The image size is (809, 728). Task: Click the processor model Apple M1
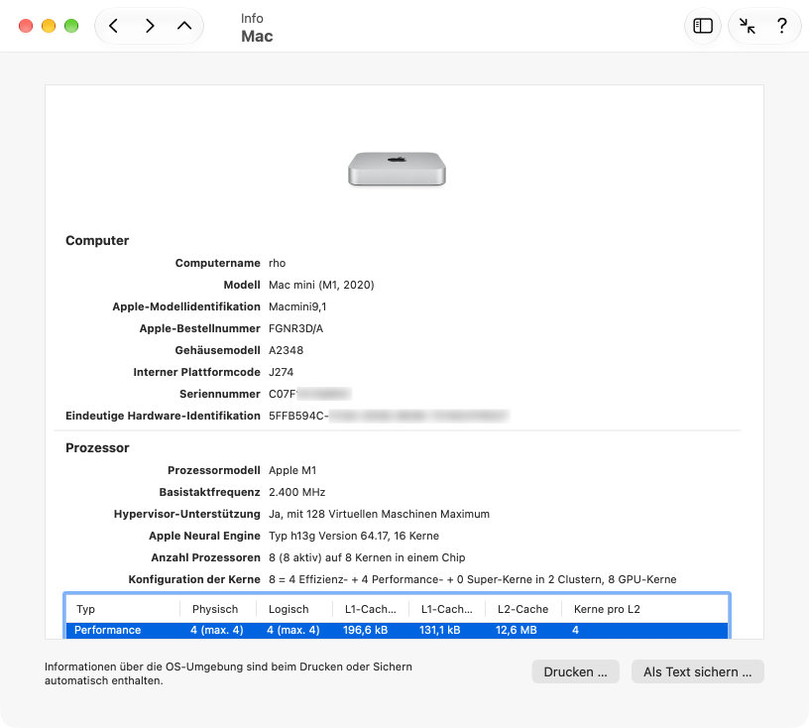click(292, 470)
